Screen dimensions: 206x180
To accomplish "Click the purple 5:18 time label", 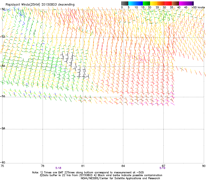I will pyautogui.click(x=58, y=168).
